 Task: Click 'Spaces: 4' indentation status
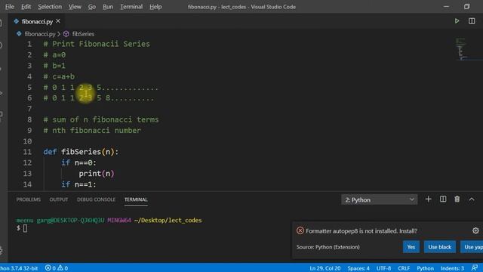358,268
